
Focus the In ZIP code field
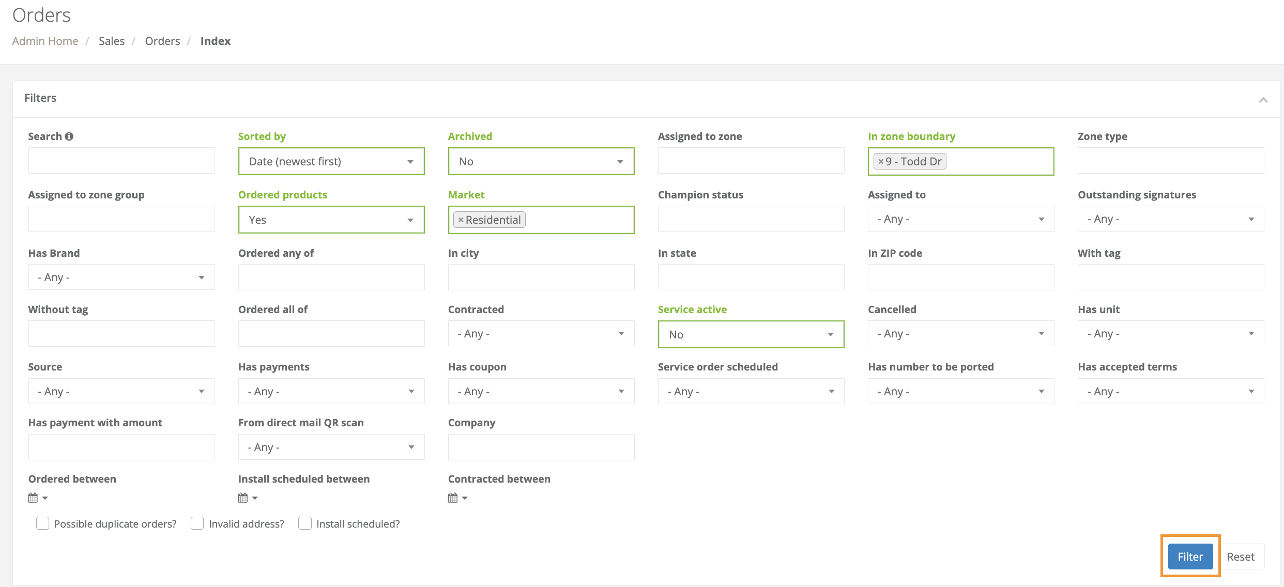pos(960,277)
